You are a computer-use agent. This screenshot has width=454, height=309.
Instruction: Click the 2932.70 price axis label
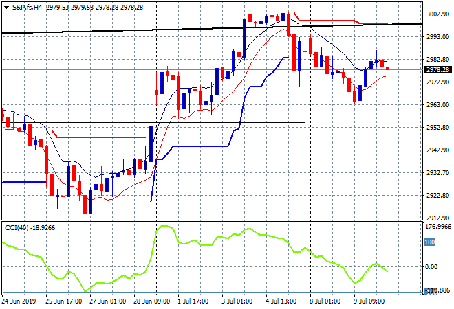(437, 172)
